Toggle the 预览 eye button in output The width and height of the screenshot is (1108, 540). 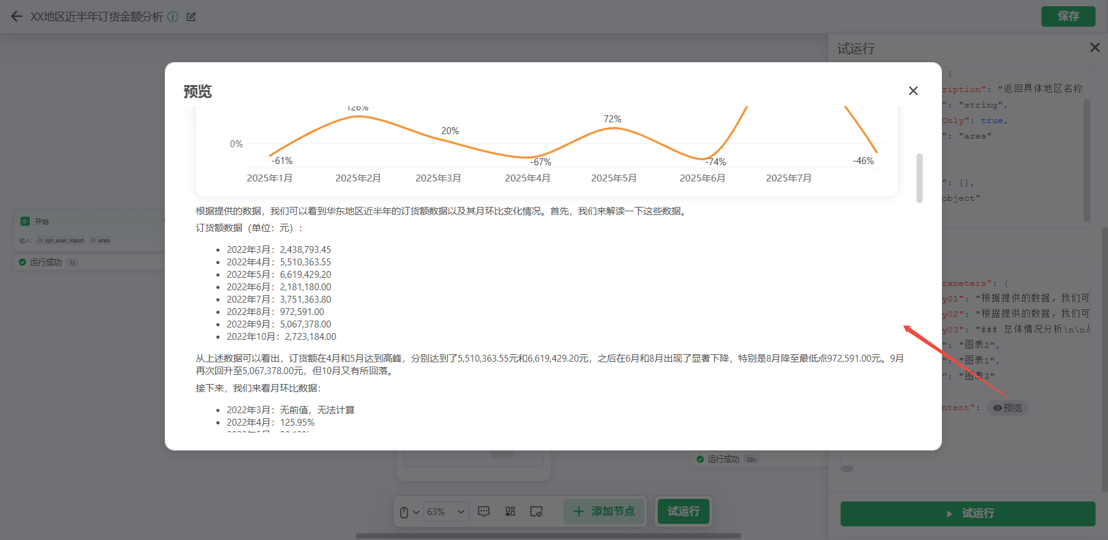1007,408
